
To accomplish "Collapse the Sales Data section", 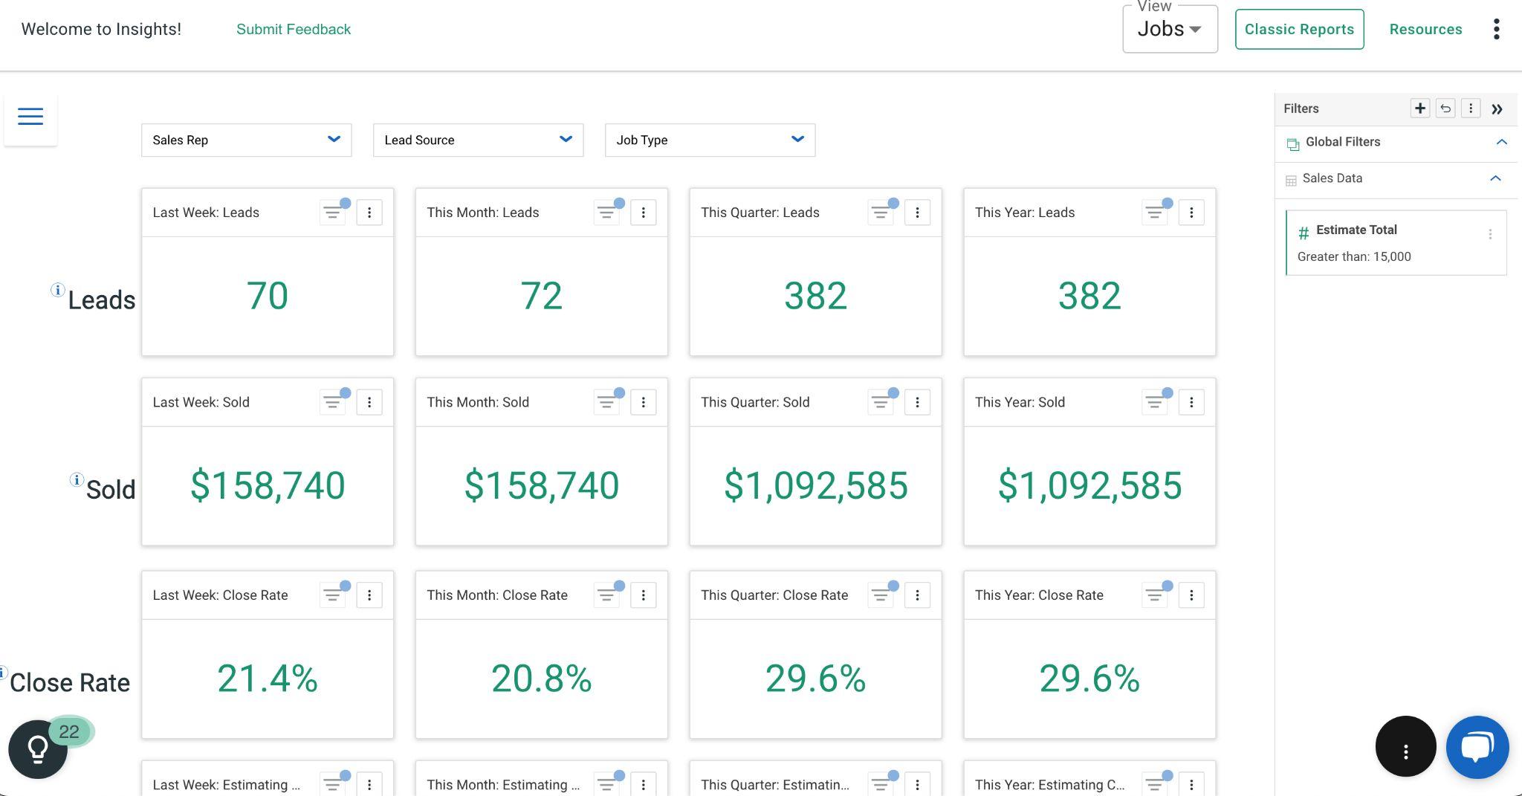I will pos(1495,178).
